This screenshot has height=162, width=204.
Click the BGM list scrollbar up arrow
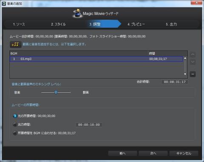pos(185,58)
